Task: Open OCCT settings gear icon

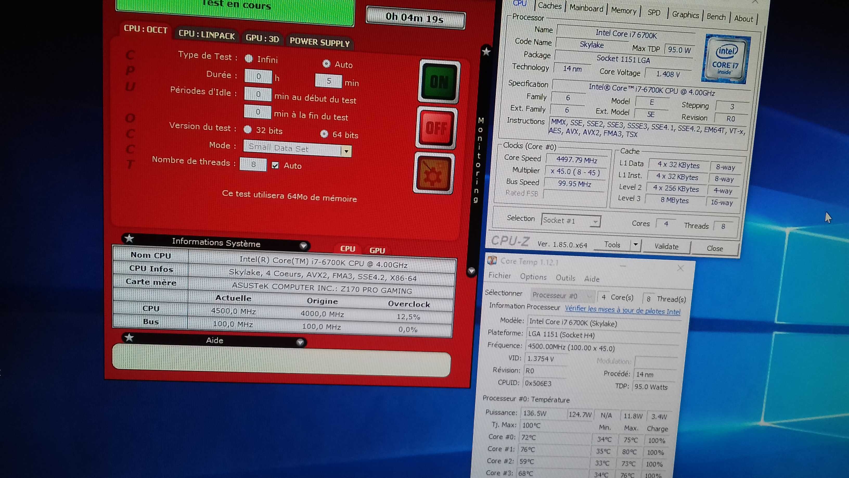Action: pyautogui.click(x=434, y=174)
